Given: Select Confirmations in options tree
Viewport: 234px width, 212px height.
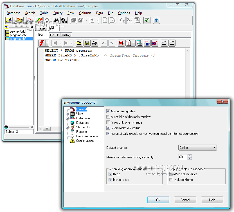Looking at the screenshot, I should pos(85,141).
